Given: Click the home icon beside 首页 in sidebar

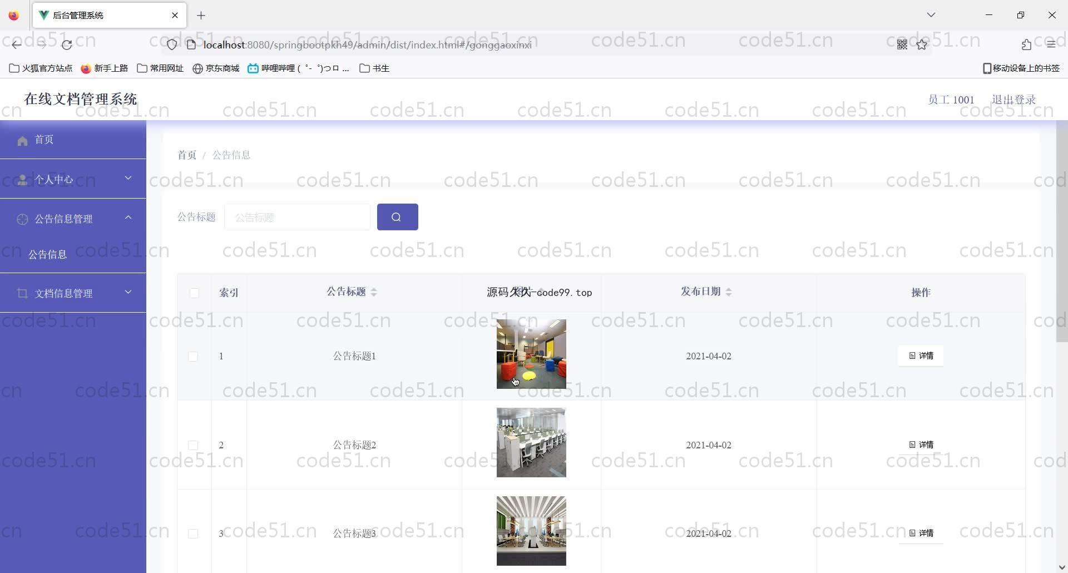Looking at the screenshot, I should [x=22, y=140].
